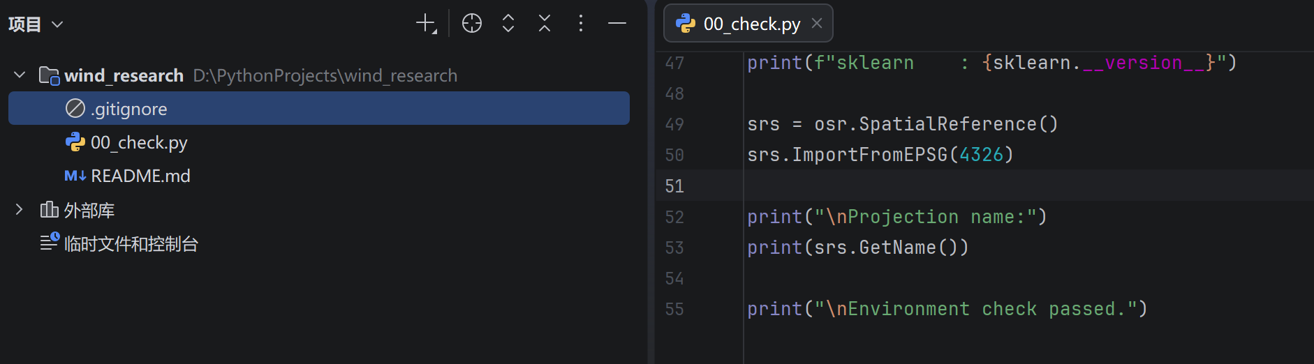Select the .gitignore file
1314x364 pixels.
319,109
